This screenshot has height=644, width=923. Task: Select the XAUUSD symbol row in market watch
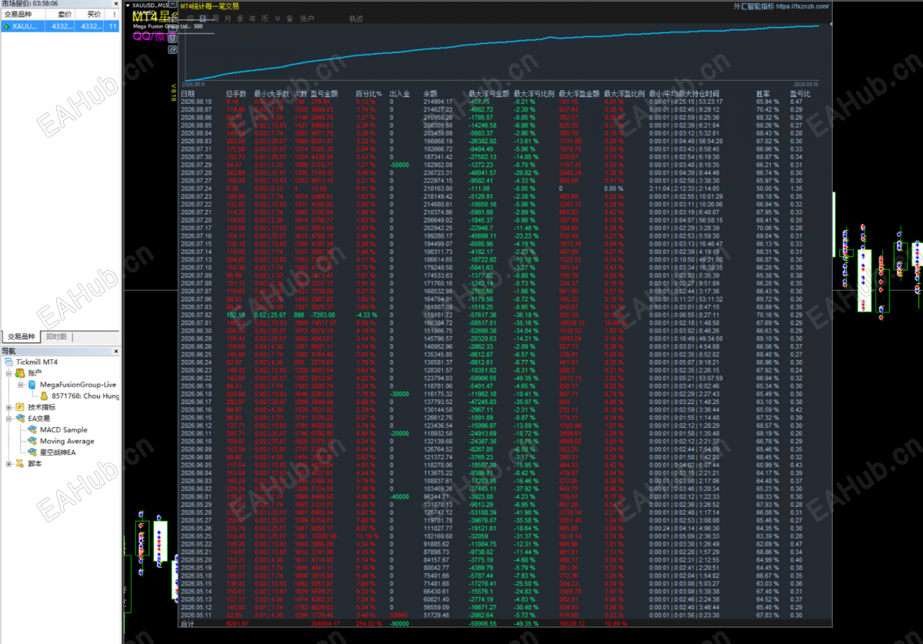(60, 26)
